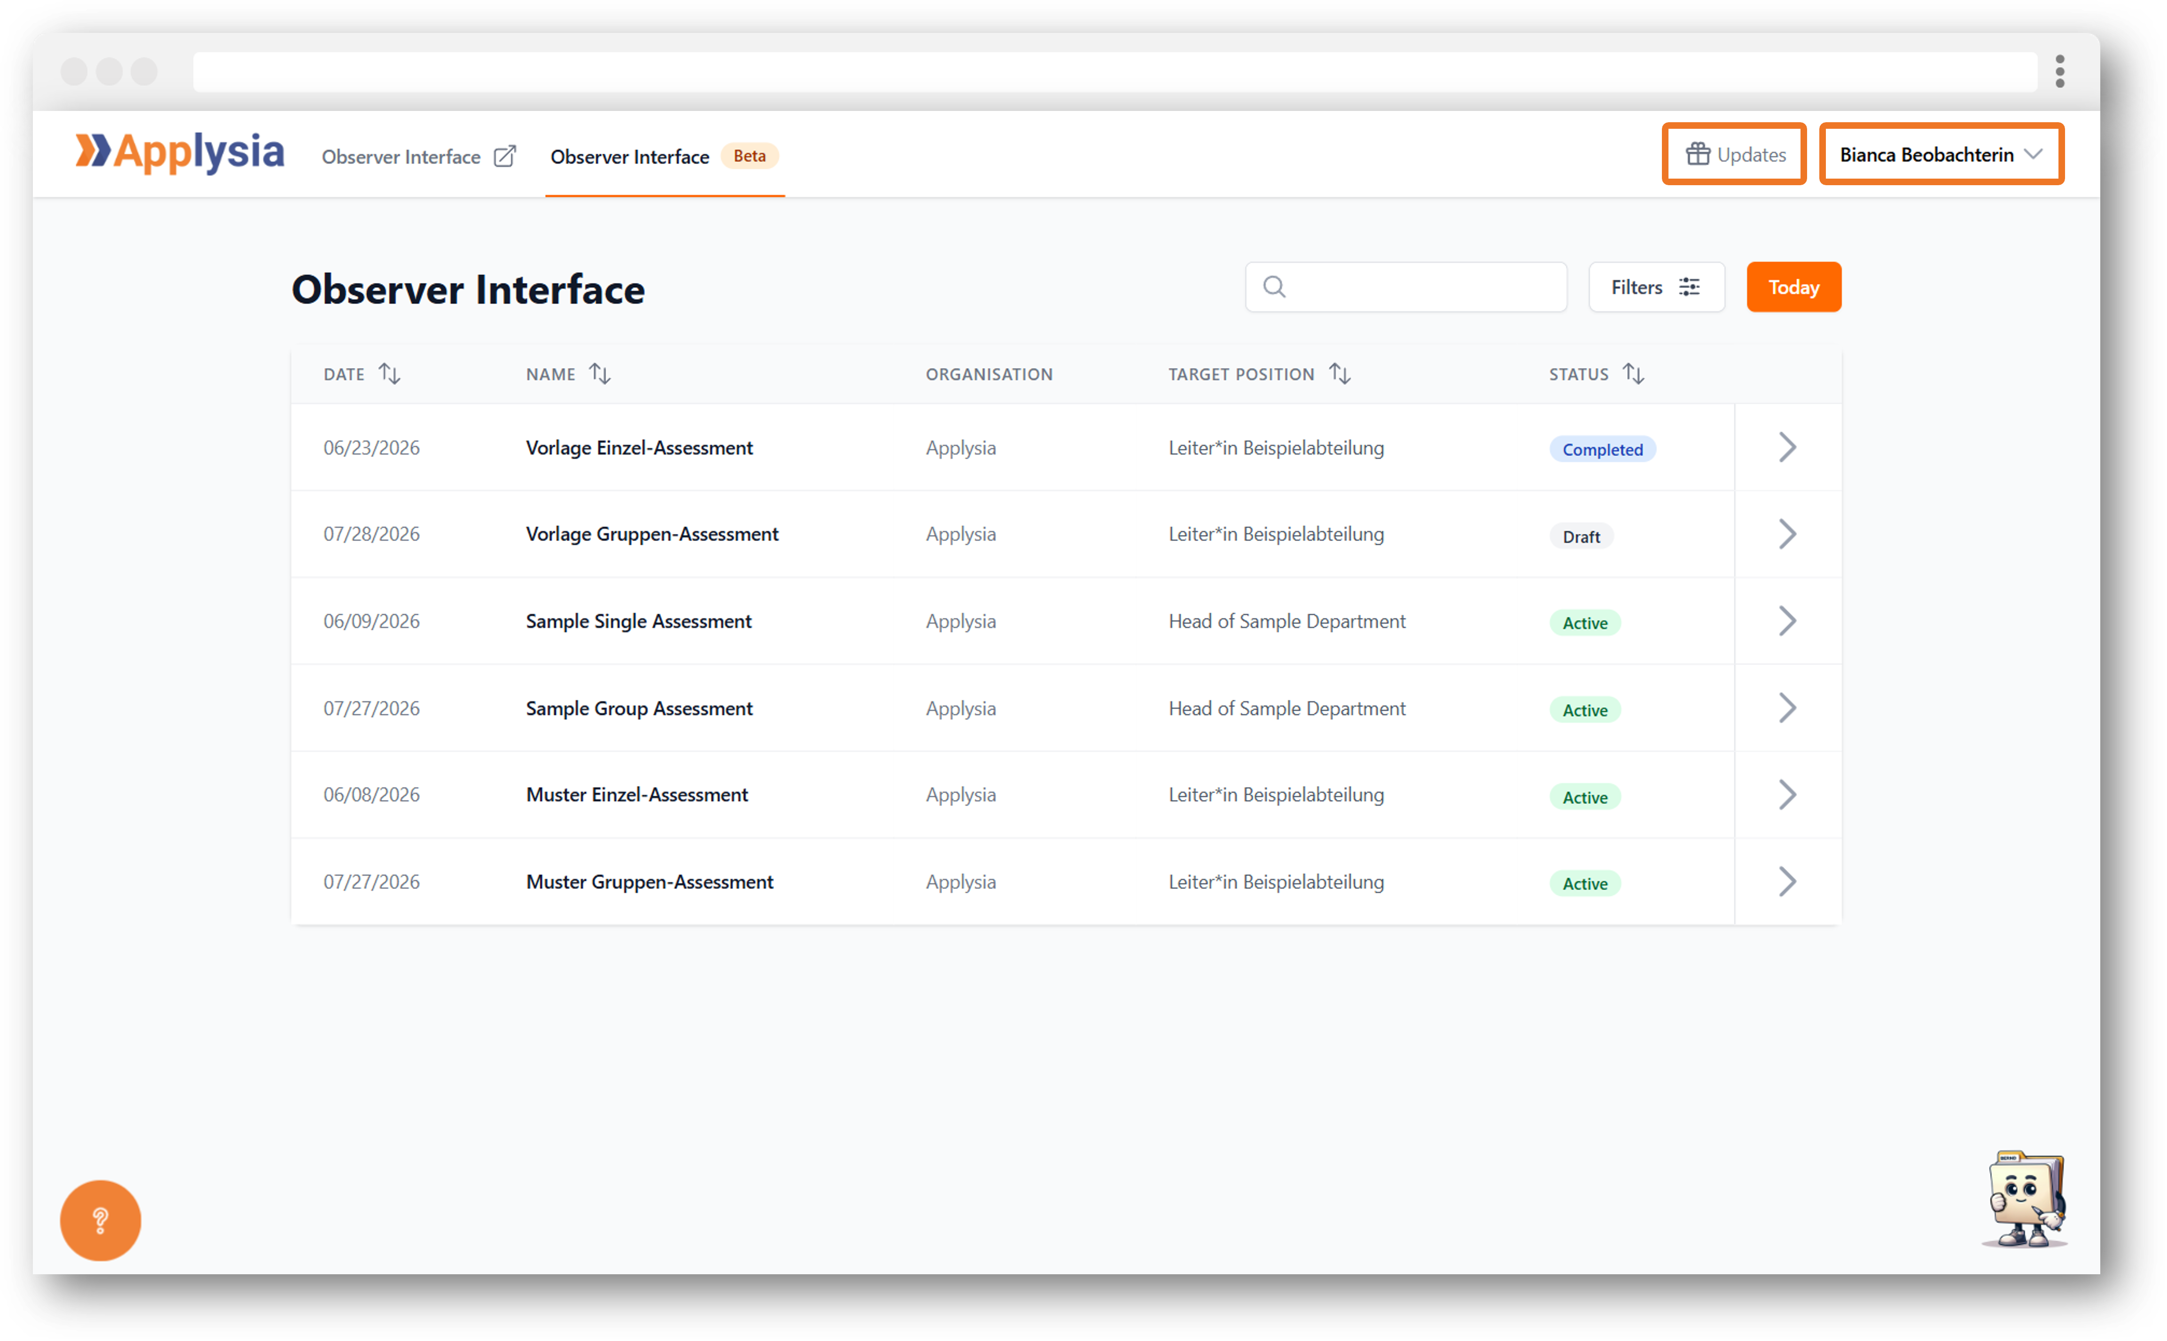Image resolution: width=2167 pixels, height=1341 pixels.
Task: Click the Observer Interface page heading
Action: click(468, 289)
